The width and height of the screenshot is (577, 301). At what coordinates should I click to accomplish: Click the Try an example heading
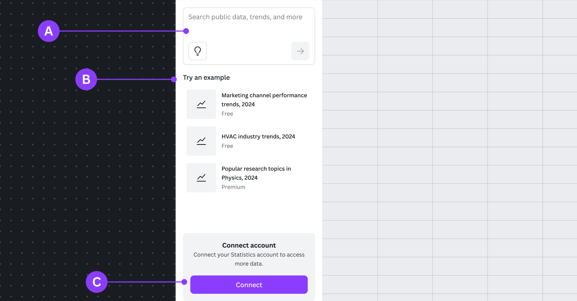[x=206, y=78]
